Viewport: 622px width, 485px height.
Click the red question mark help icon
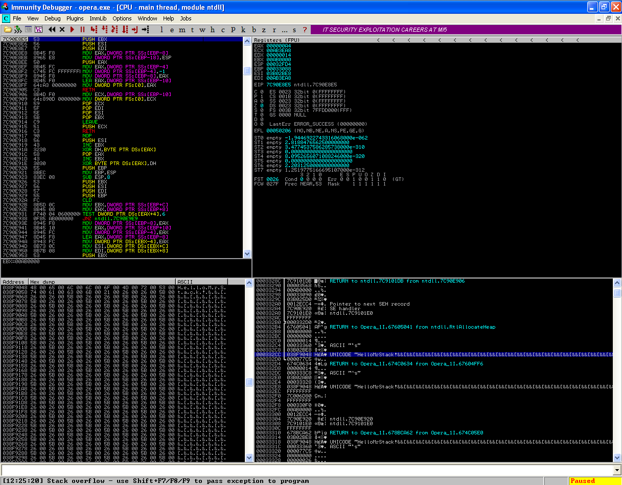point(305,30)
